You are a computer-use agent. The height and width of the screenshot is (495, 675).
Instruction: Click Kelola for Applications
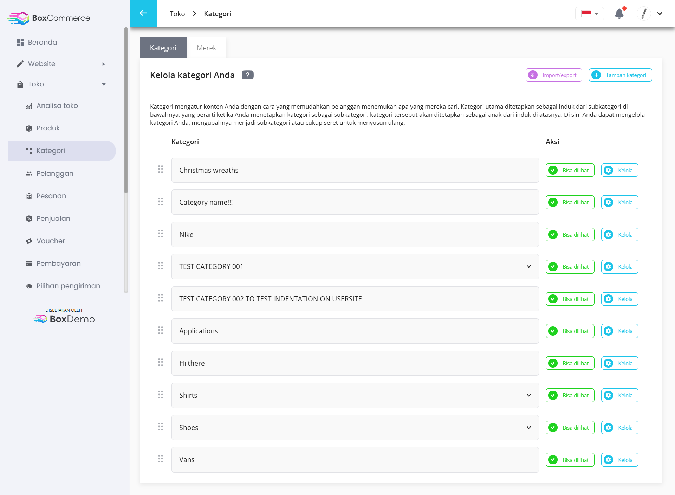(619, 331)
